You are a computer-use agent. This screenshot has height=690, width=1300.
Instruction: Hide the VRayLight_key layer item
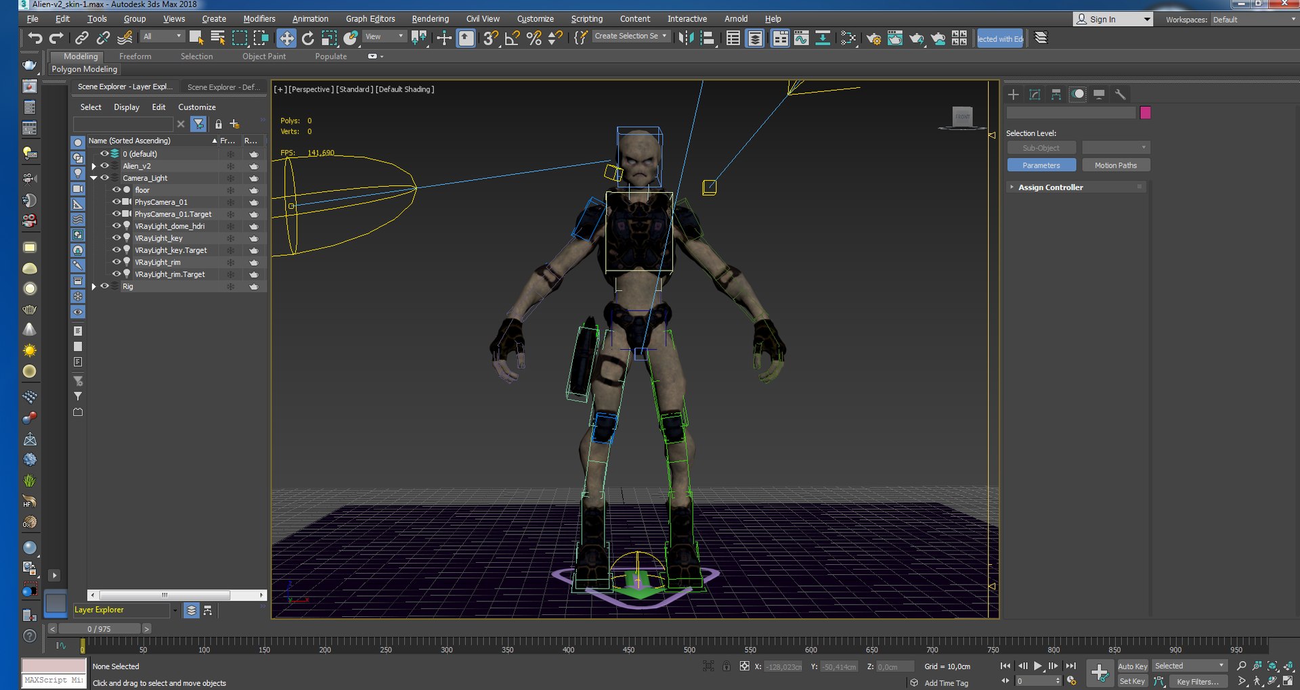click(x=116, y=238)
